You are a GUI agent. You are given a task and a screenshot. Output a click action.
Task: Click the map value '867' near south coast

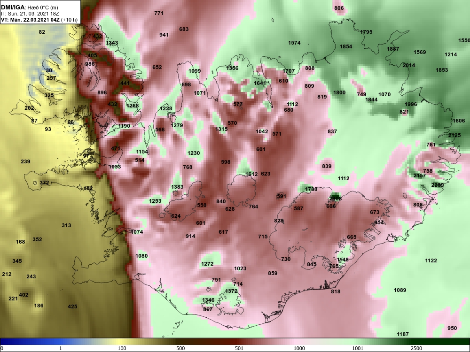click(x=208, y=309)
